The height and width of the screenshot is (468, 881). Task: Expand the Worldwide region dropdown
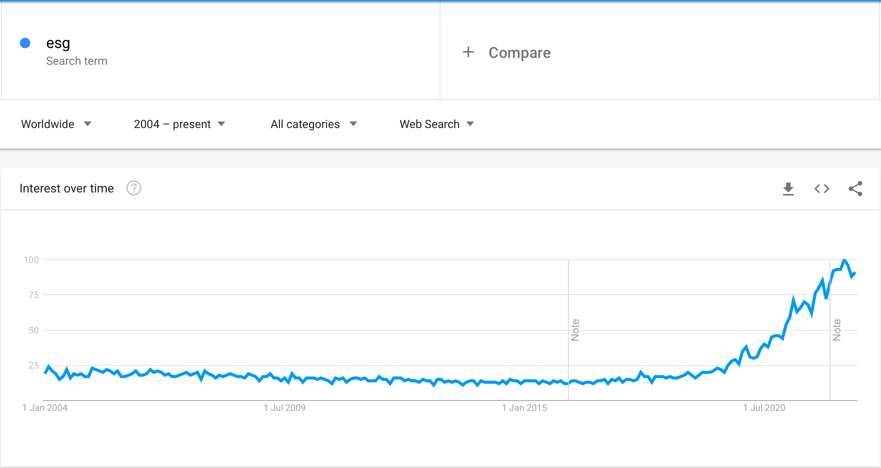coord(56,124)
